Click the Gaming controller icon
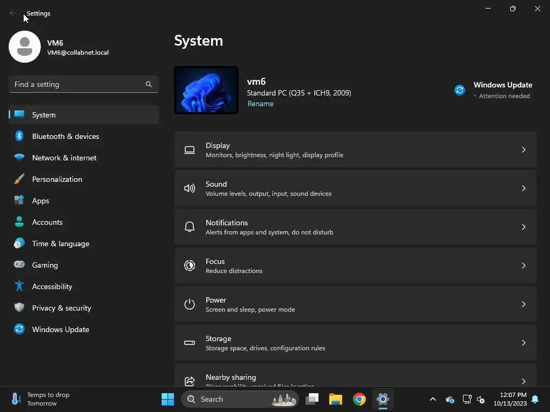Screen dimensions: 550x412 (19, 264)
